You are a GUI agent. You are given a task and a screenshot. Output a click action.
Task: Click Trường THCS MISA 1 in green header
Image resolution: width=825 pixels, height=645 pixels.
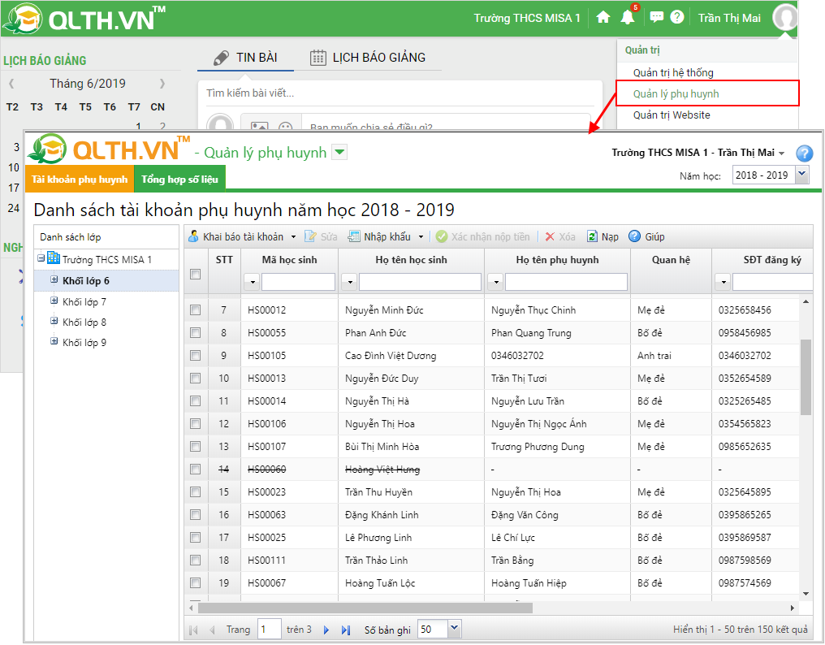click(527, 18)
